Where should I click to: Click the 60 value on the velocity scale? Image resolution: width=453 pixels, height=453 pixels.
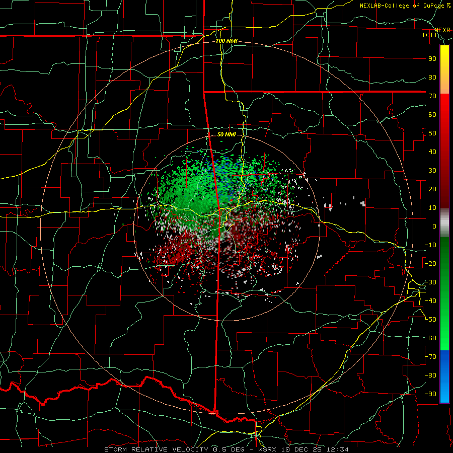click(432, 114)
